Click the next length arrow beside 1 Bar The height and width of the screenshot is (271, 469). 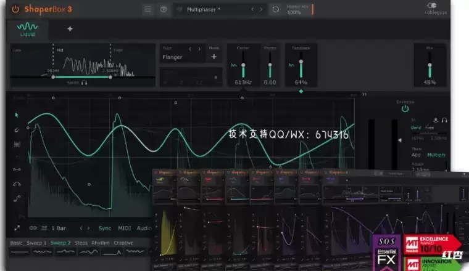coord(88,228)
